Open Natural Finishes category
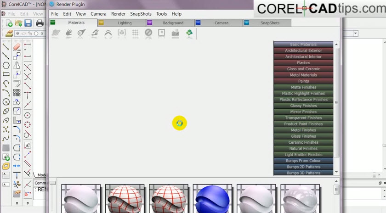This screenshot has height=213, width=386. (x=303, y=148)
